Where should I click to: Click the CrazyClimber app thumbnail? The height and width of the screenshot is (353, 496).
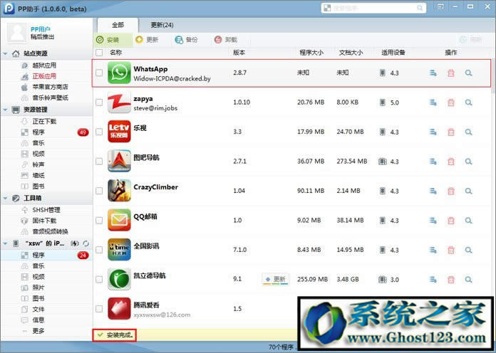(119, 191)
